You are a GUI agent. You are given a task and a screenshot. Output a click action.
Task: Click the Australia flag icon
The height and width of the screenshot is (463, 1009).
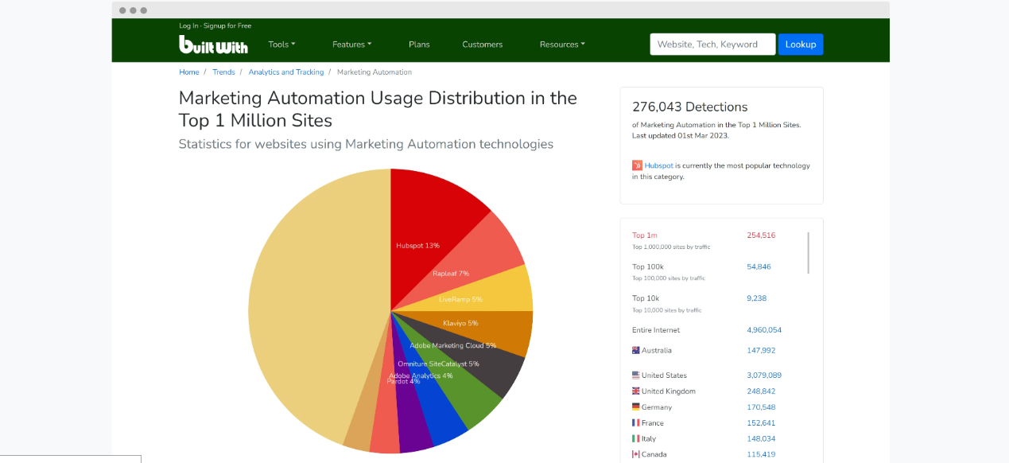coord(636,350)
